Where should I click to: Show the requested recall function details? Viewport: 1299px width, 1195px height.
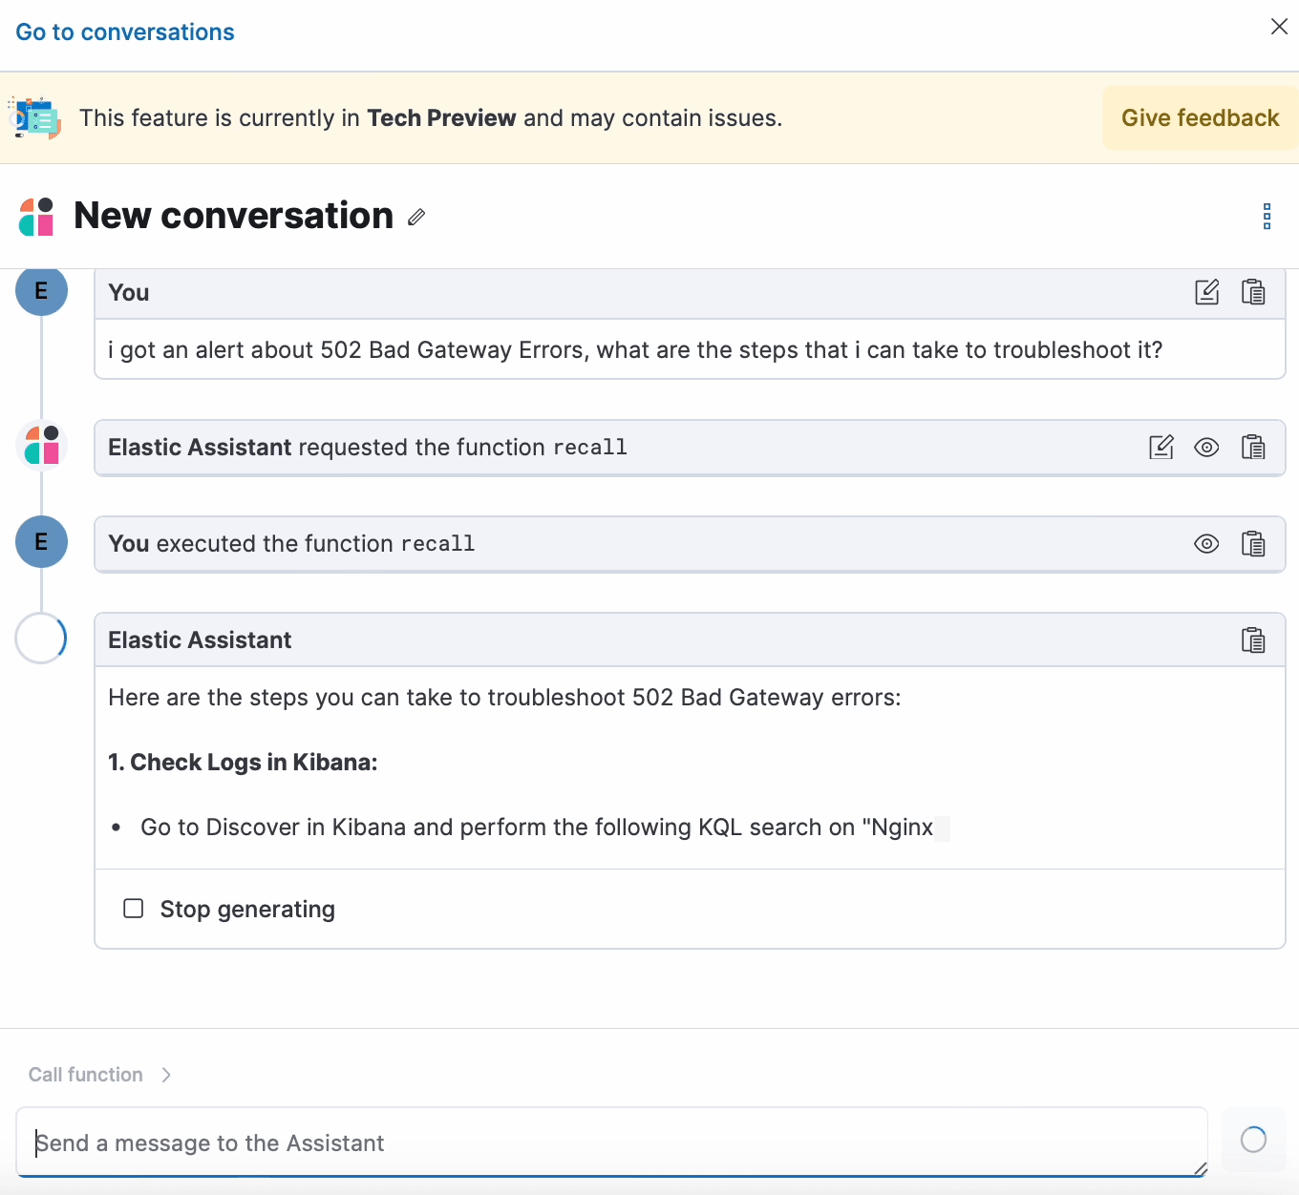coord(1206,447)
